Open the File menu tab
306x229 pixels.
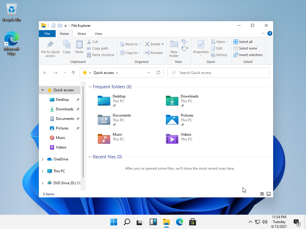(47, 34)
